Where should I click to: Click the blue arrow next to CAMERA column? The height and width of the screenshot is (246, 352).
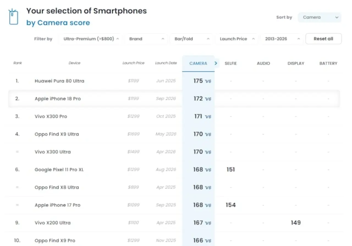(216, 63)
